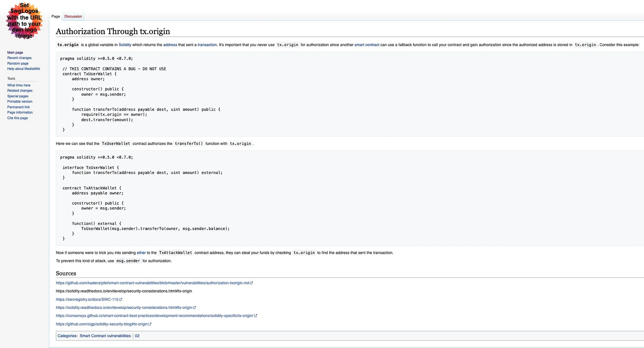Click the Permanent link tool
Image resolution: width=644 pixels, height=348 pixels.
(18, 107)
